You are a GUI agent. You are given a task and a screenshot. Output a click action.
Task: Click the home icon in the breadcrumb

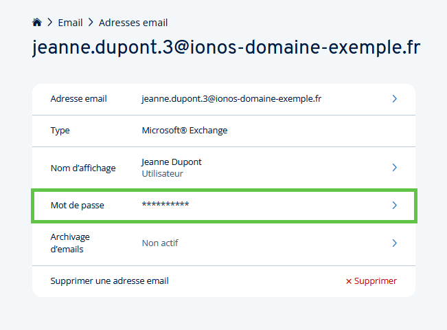[x=37, y=23]
